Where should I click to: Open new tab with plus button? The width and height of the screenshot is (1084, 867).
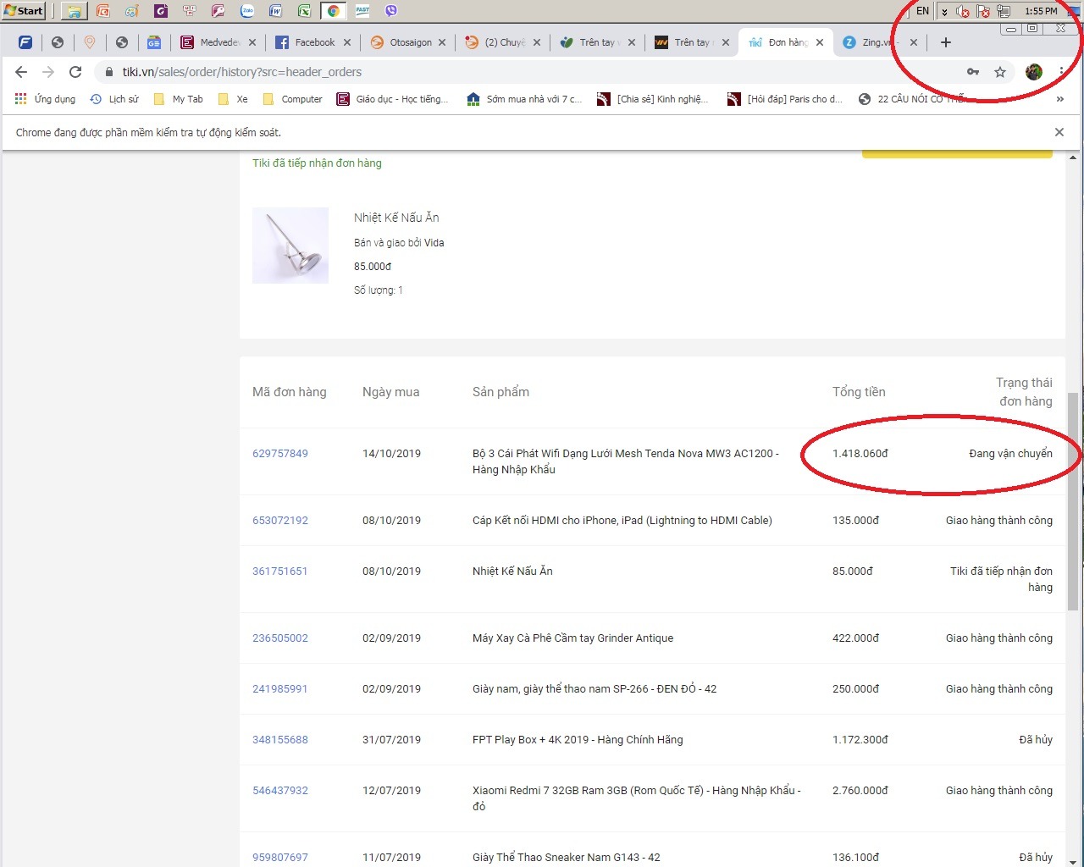point(946,42)
